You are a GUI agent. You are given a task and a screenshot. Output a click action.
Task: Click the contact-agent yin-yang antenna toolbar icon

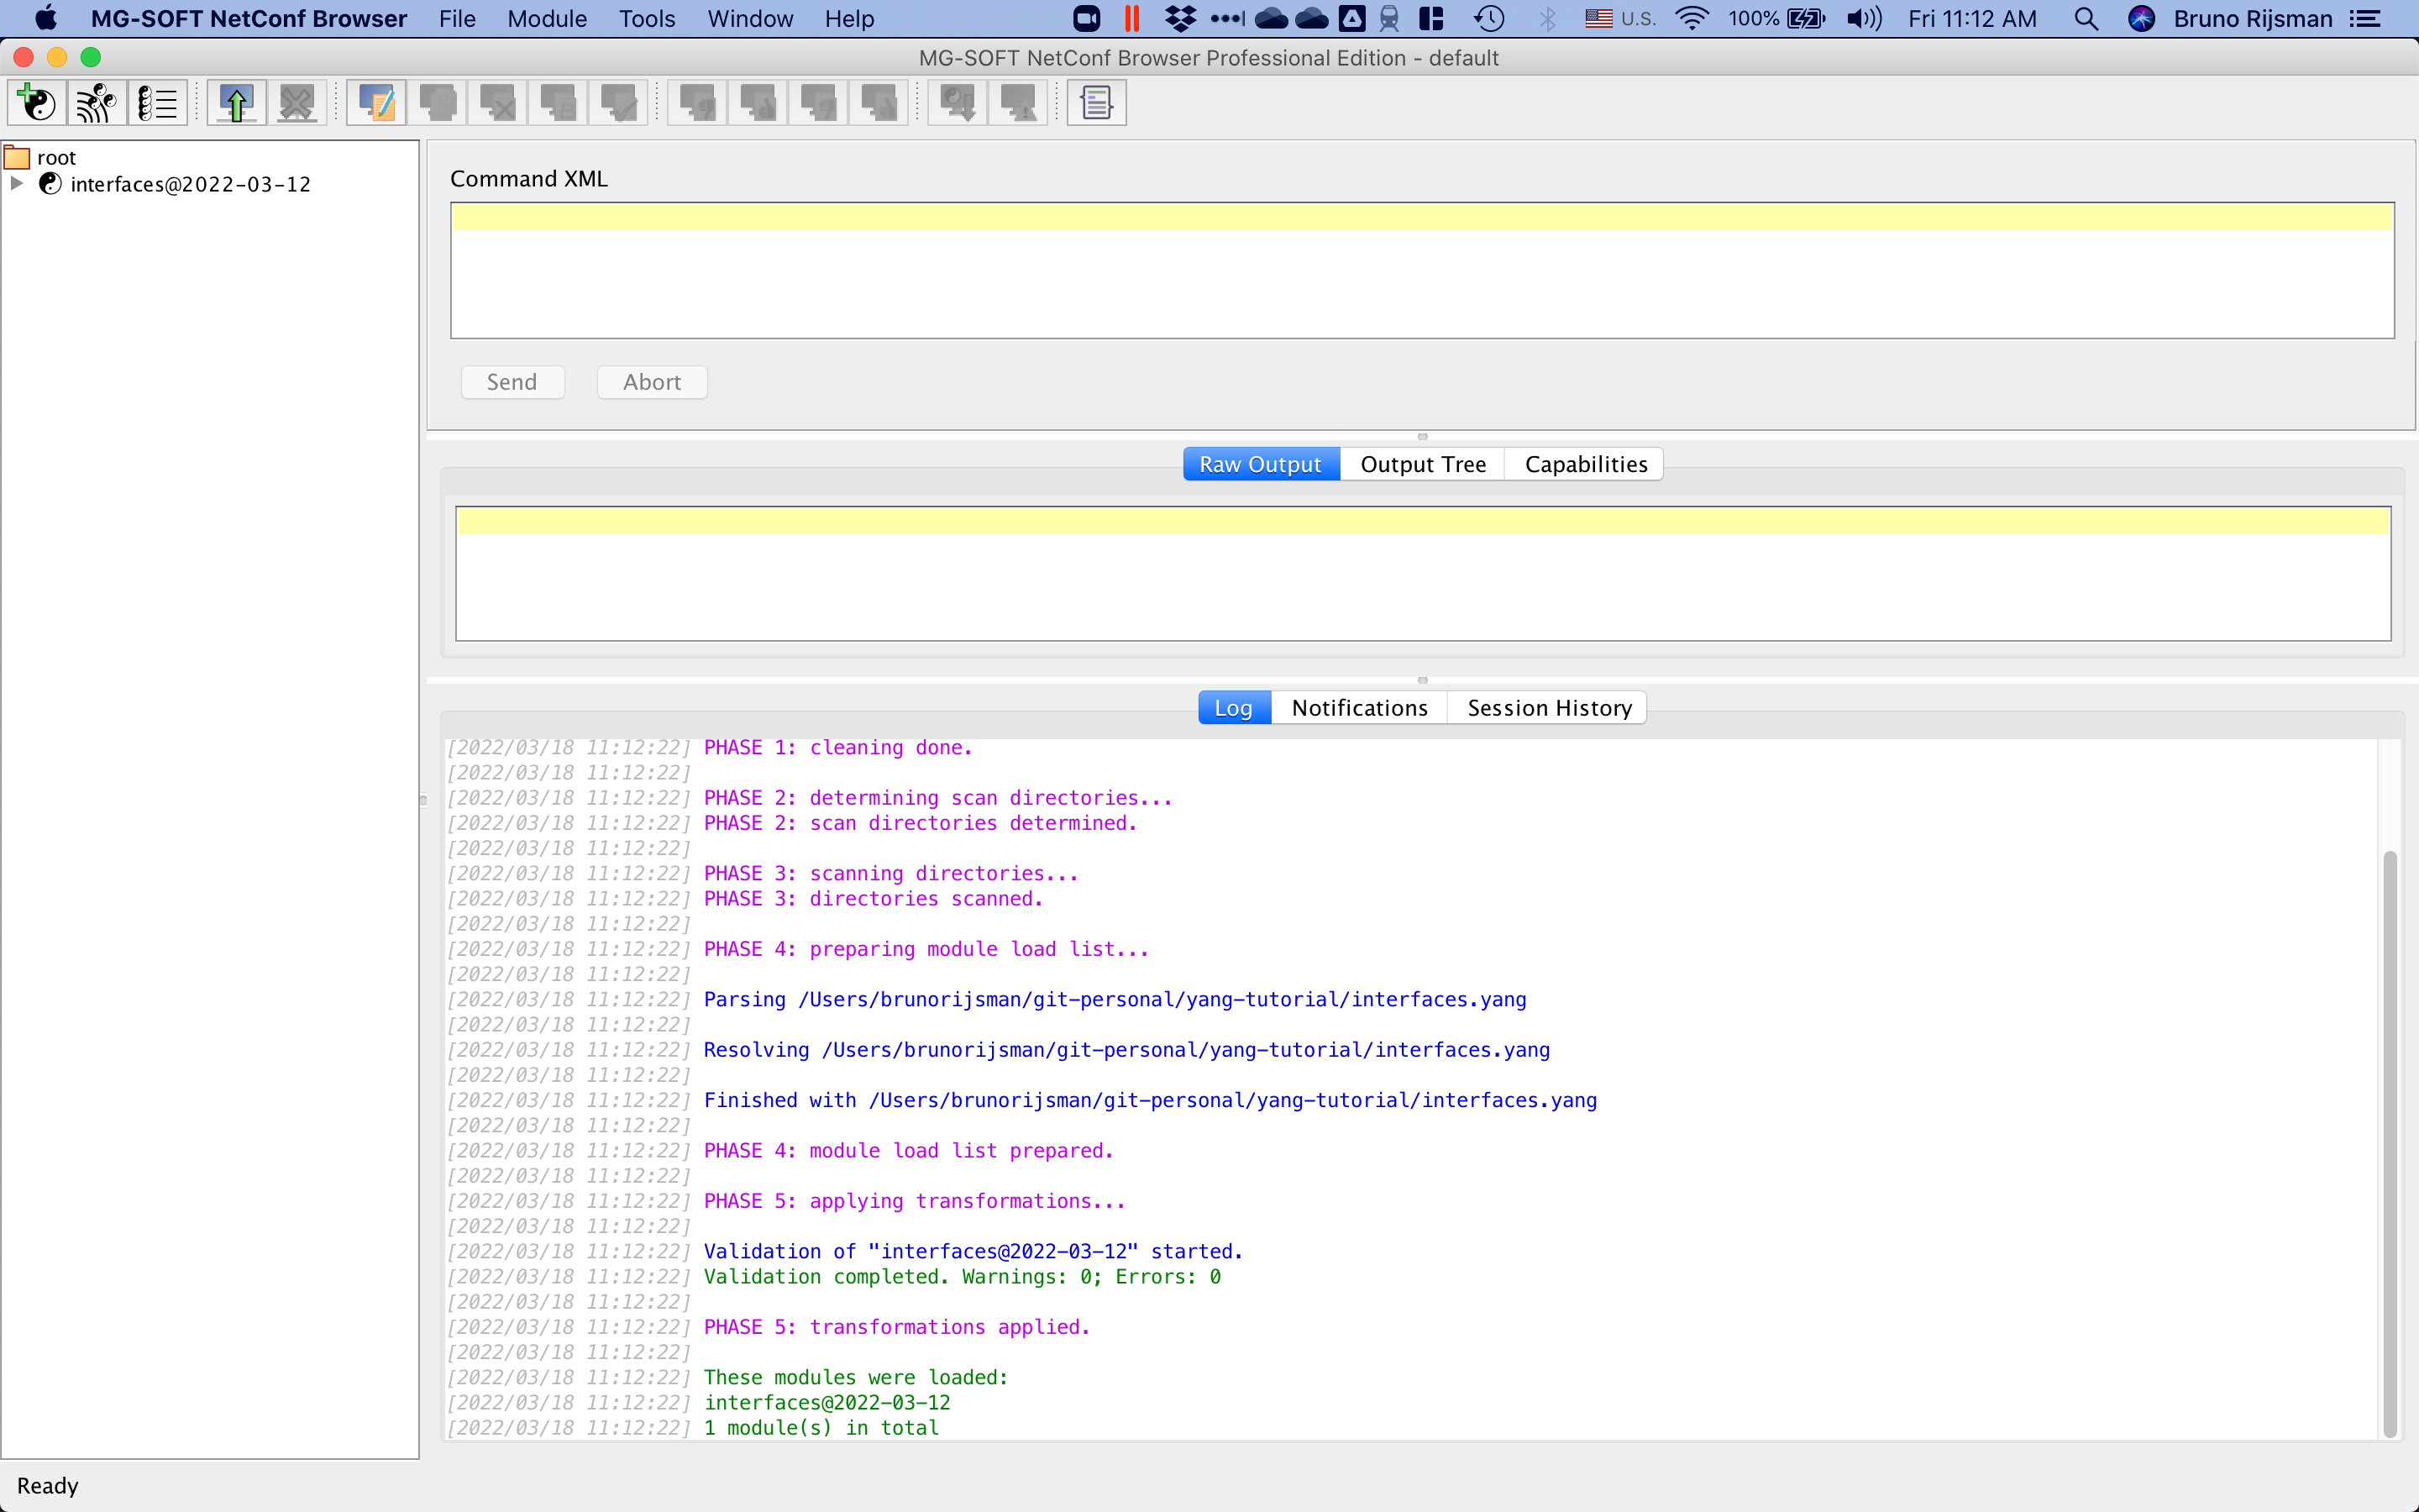click(96, 102)
